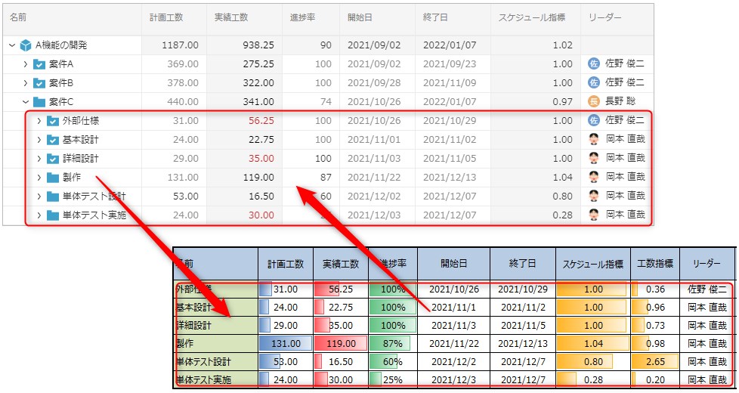
Task: Click 岡本 直哉's avatar in 基本設計 row
Action: [593, 140]
